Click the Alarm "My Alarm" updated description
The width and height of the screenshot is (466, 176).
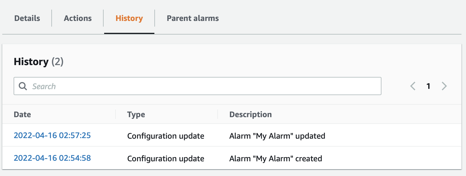pyautogui.click(x=277, y=136)
